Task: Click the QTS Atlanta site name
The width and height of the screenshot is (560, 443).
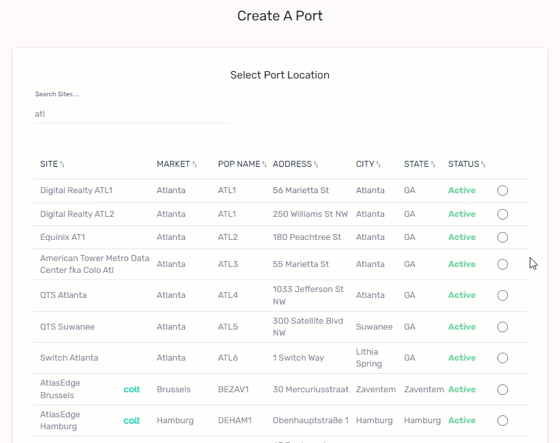Action: pos(63,295)
